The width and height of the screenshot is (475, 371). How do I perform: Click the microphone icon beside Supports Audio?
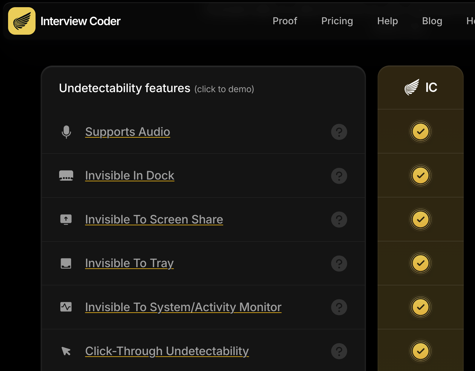(x=66, y=132)
